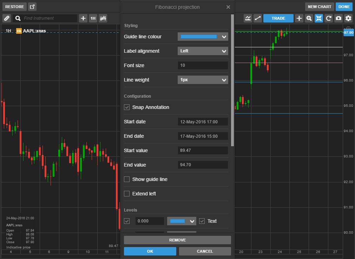Click the End date field
The height and width of the screenshot is (259, 355).
203,136
